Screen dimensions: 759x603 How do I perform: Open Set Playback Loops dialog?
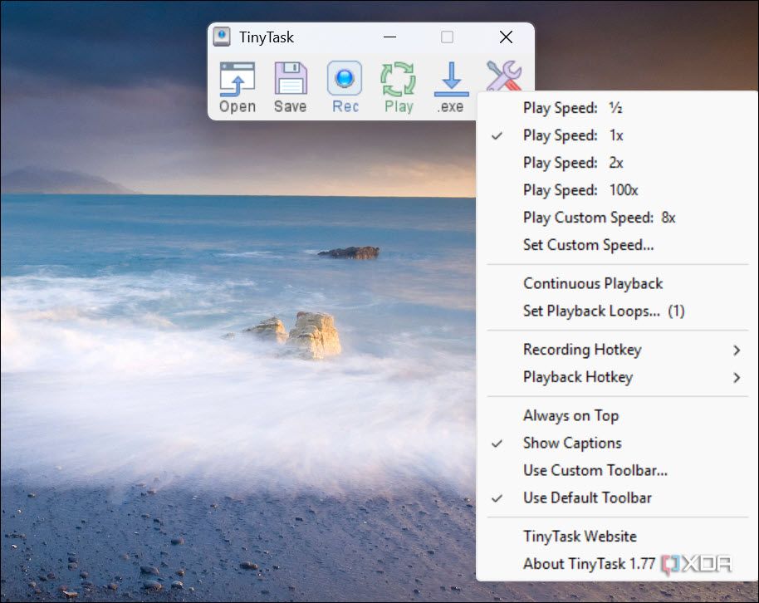(x=603, y=311)
